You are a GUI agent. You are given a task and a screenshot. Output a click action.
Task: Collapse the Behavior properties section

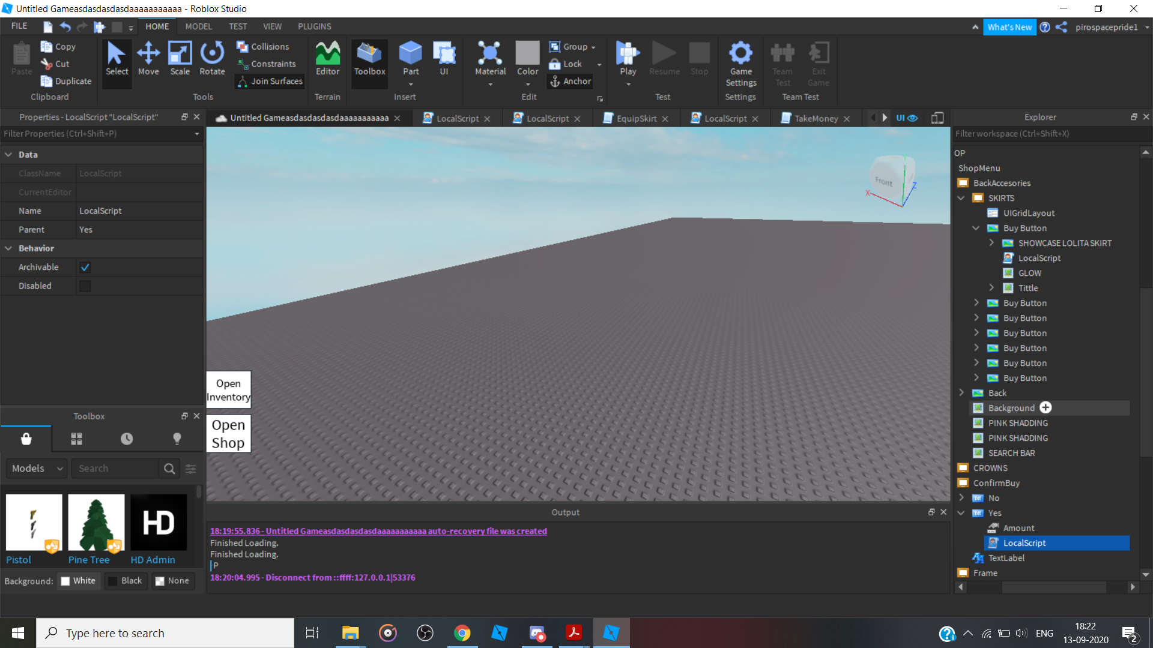coord(9,248)
